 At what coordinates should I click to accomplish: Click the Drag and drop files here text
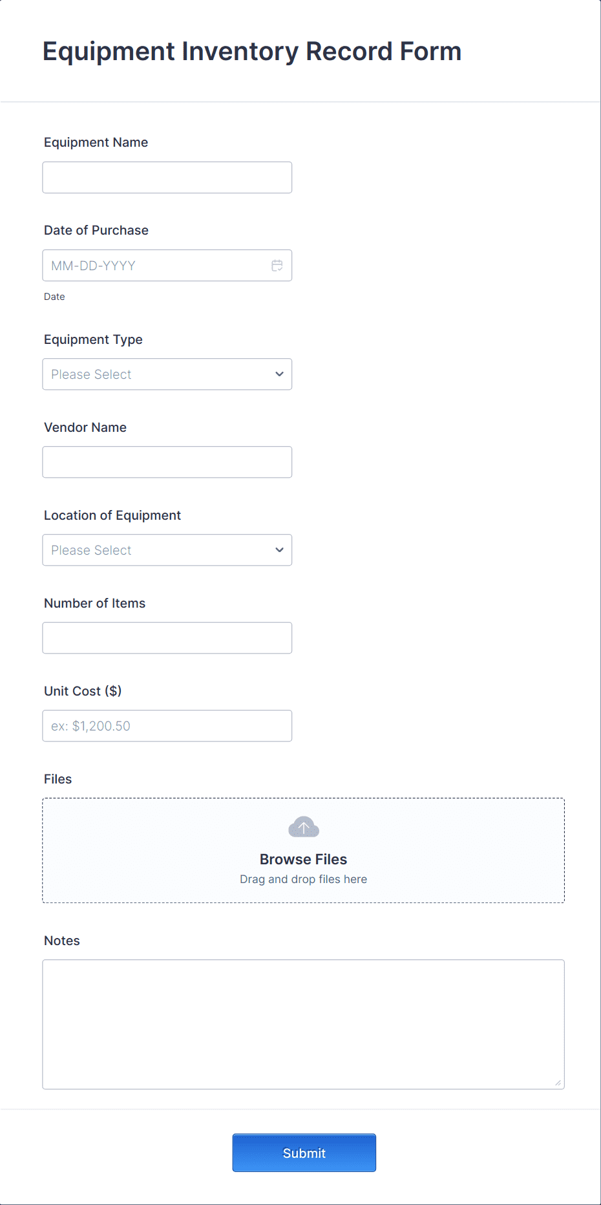[x=303, y=879]
